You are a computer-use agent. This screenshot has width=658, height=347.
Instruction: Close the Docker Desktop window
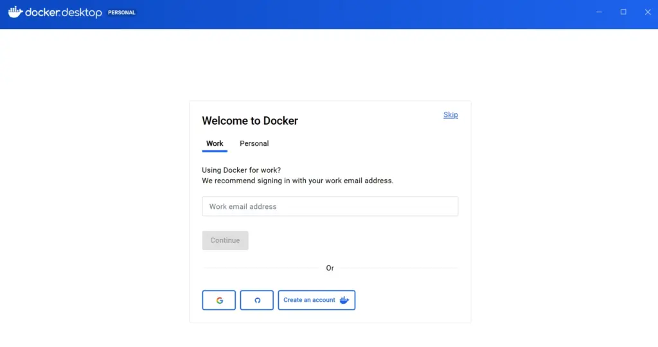coord(648,12)
